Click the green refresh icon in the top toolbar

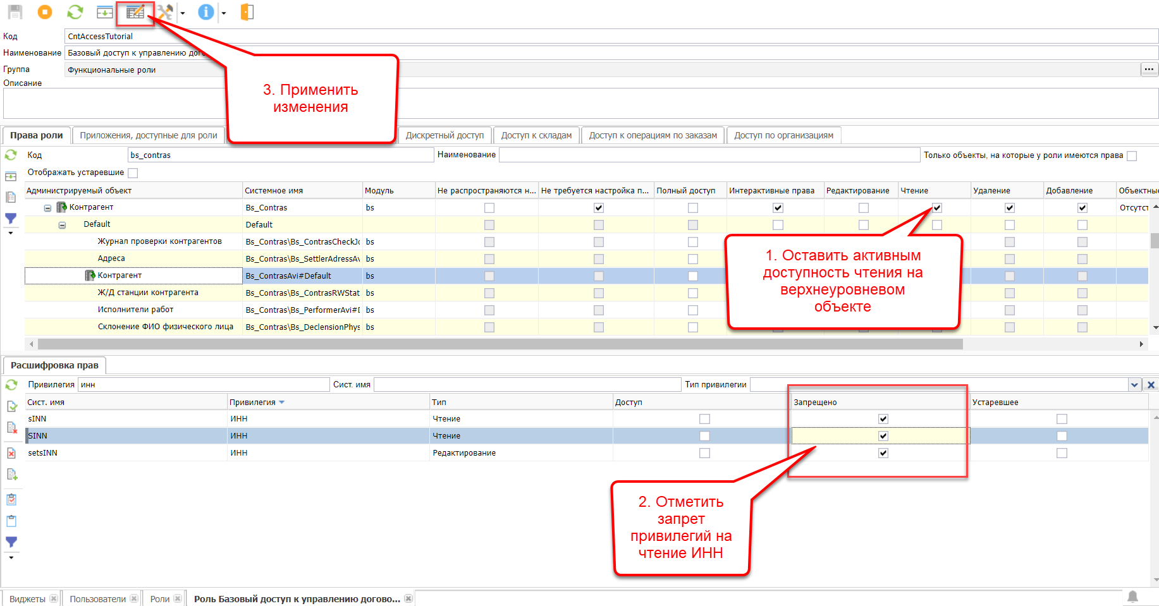pyautogui.click(x=75, y=12)
